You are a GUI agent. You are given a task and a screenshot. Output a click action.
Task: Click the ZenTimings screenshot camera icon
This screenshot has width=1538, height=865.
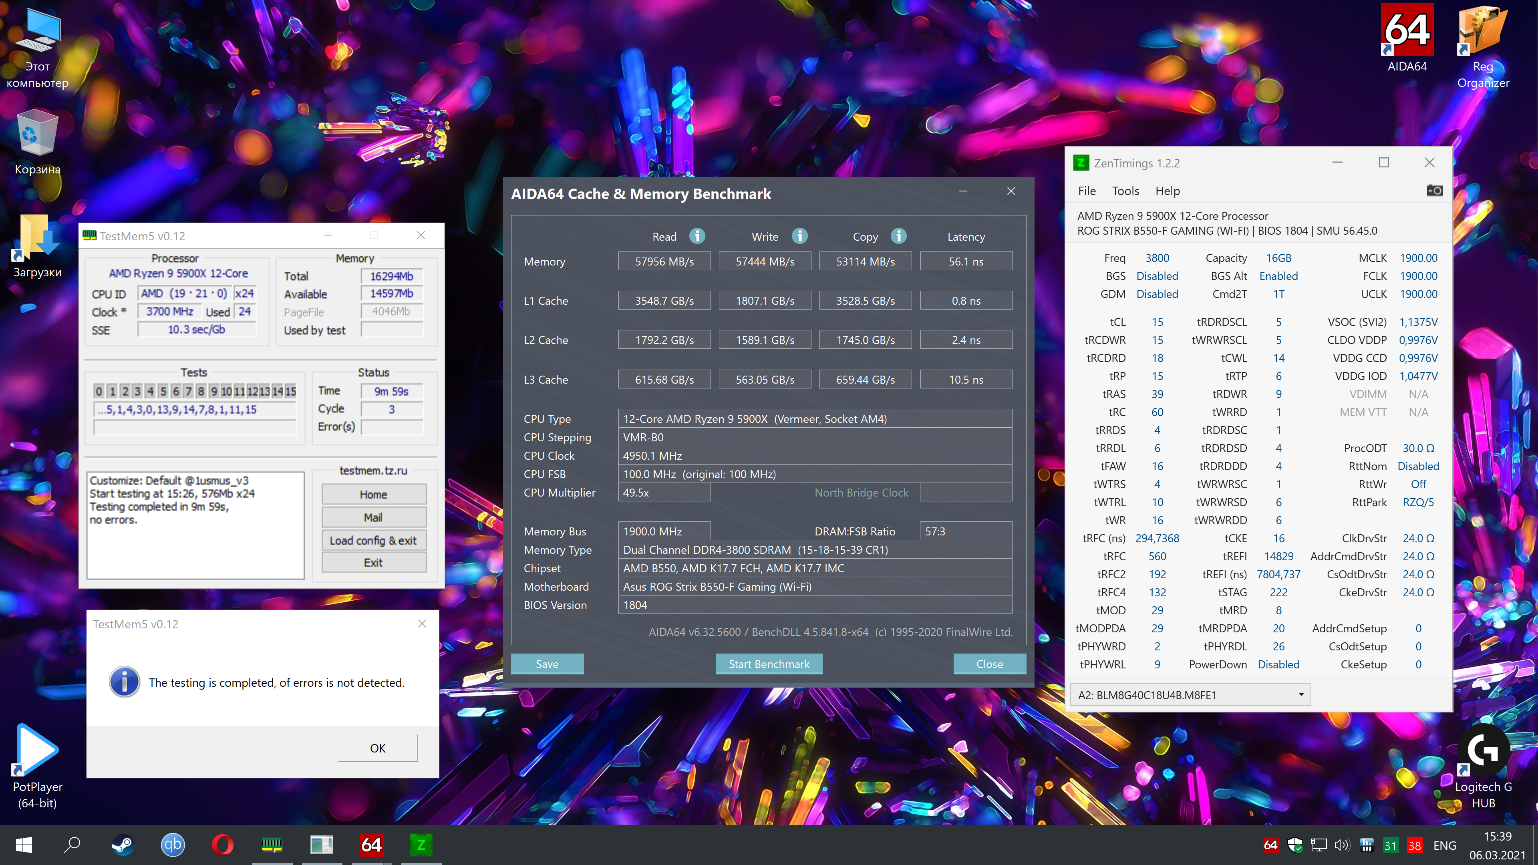coord(1434,191)
